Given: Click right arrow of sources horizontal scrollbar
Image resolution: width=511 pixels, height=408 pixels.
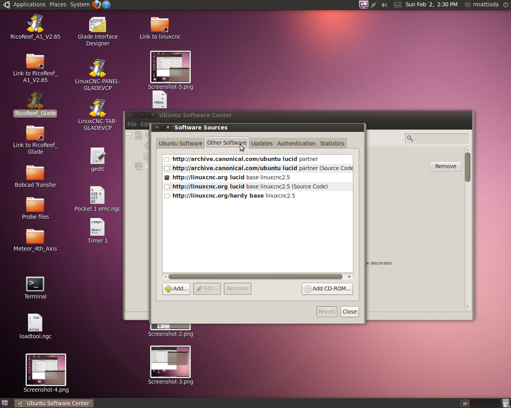Looking at the screenshot, I should [350, 277].
